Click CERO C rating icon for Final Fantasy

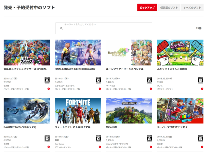tap(98, 80)
